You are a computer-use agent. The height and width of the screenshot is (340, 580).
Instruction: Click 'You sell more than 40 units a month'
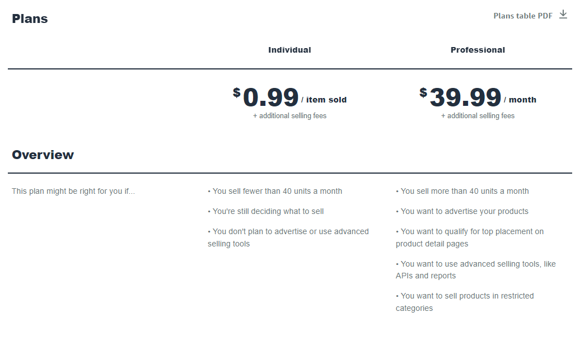pyautogui.click(x=462, y=191)
